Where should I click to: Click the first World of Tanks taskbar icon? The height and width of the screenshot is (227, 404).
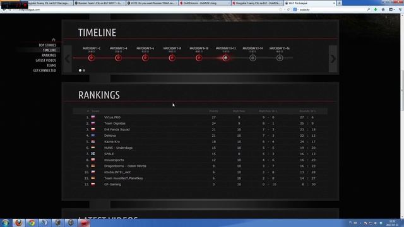pyautogui.click(x=57, y=223)
